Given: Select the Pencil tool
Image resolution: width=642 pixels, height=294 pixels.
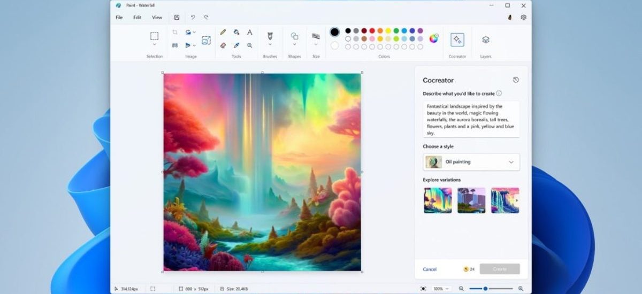Looking at the screenshot, I should click(x=223, y=33).
